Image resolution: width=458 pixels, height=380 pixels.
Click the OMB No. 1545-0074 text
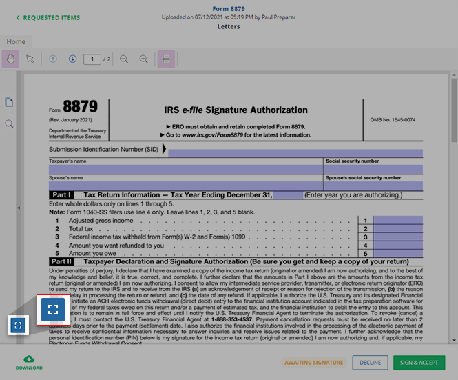pyautogui.click(x=393, y=119)
